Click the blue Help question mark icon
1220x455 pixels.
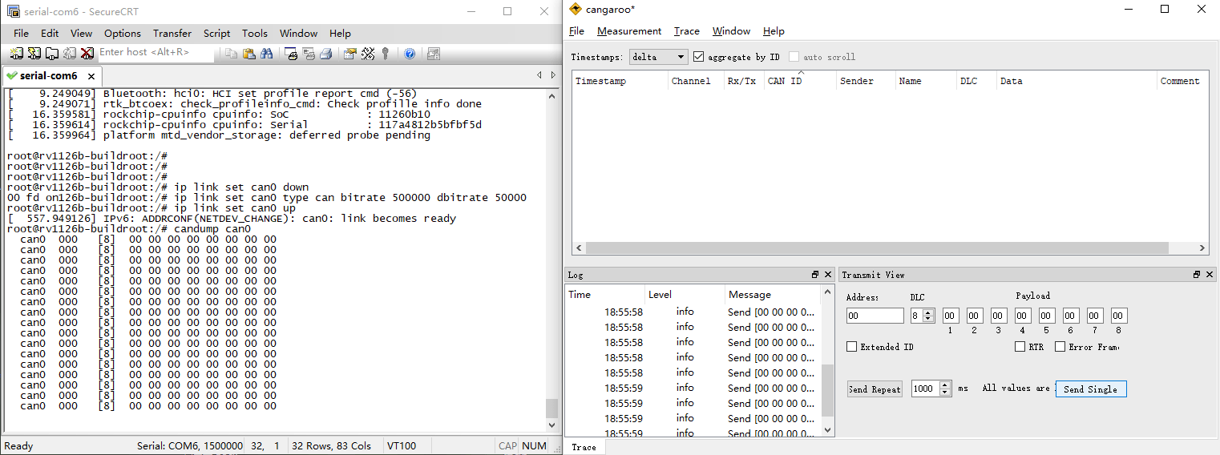pos(410,54)
